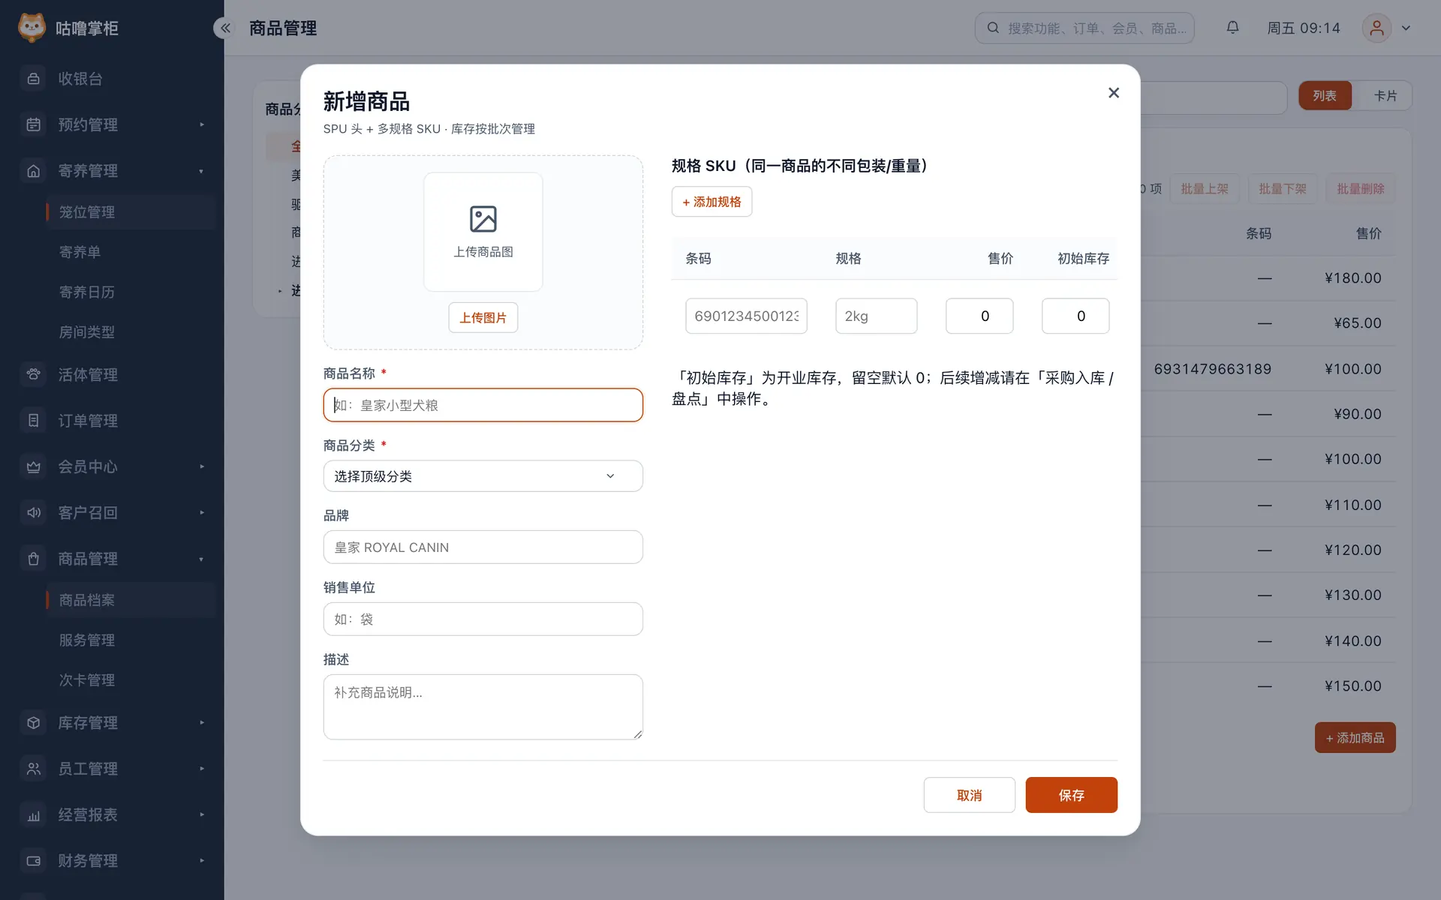Focus the 初始库存 input in SKU row

pyautogui.click(x=1075, y=316)
